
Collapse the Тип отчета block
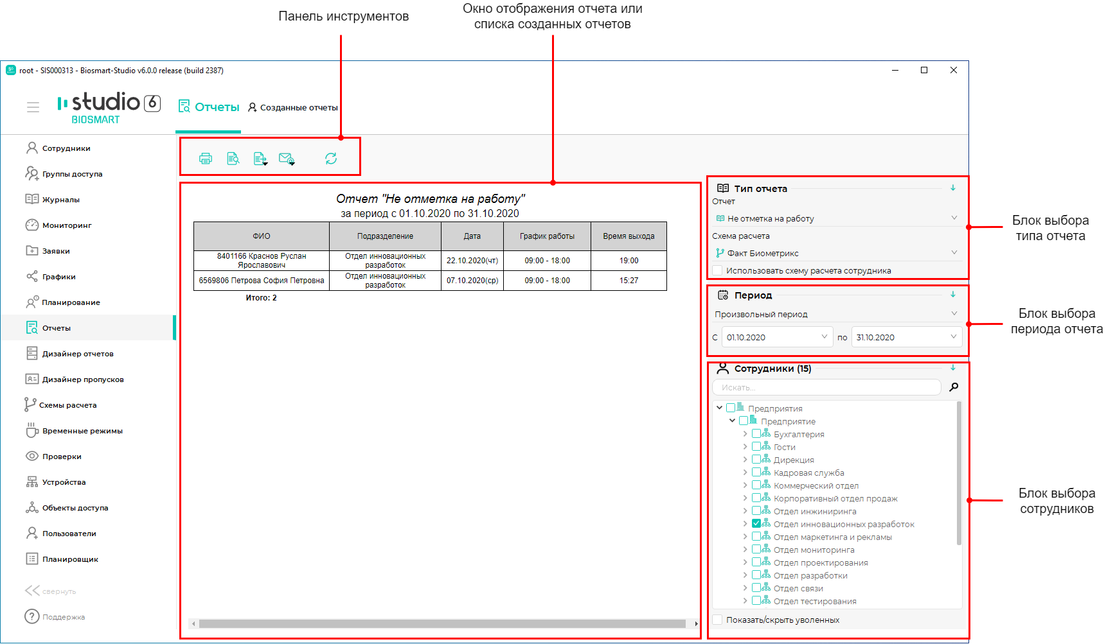pyautogui.click(x=953, y=188)
